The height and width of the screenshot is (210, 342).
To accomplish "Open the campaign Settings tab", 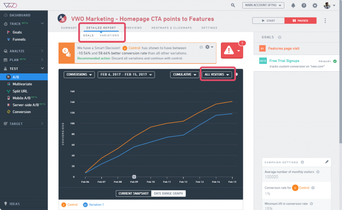I will (209, 28).
